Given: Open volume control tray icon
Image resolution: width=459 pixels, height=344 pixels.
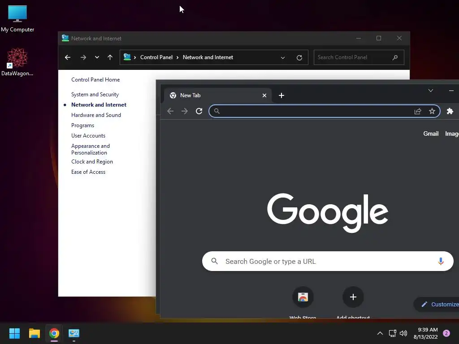Looking at the screenshot, I should 403,333.
